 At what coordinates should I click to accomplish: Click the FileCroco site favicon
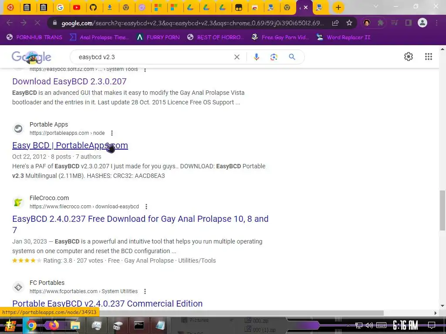pyautogui.click(x=18, y=202)
